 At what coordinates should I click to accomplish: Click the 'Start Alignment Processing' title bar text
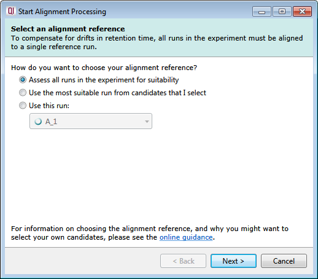pos(62,12)
